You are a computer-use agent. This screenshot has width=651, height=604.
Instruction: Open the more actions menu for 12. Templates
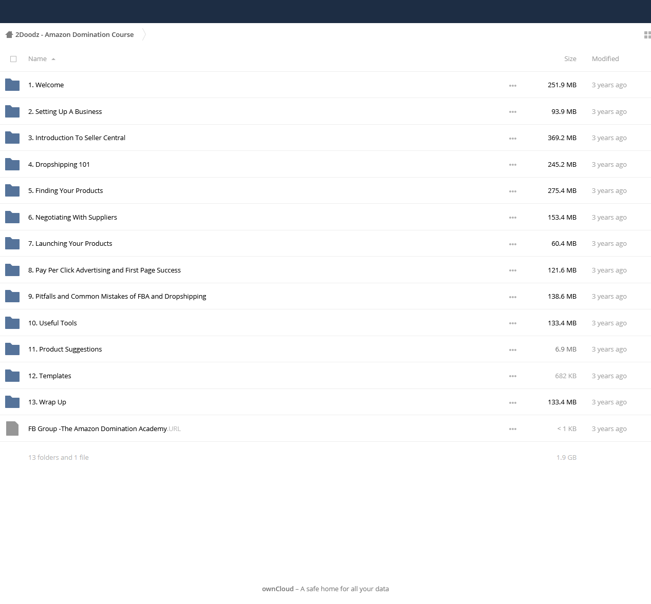point(513,376)
